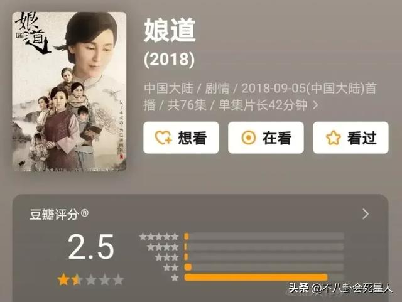Click the single-star rating row icon
This screenshot has height=302, width=402.
click(x=175, y=278)
